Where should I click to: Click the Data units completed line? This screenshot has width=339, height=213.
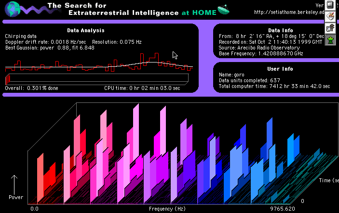click(x=250, y=80)
